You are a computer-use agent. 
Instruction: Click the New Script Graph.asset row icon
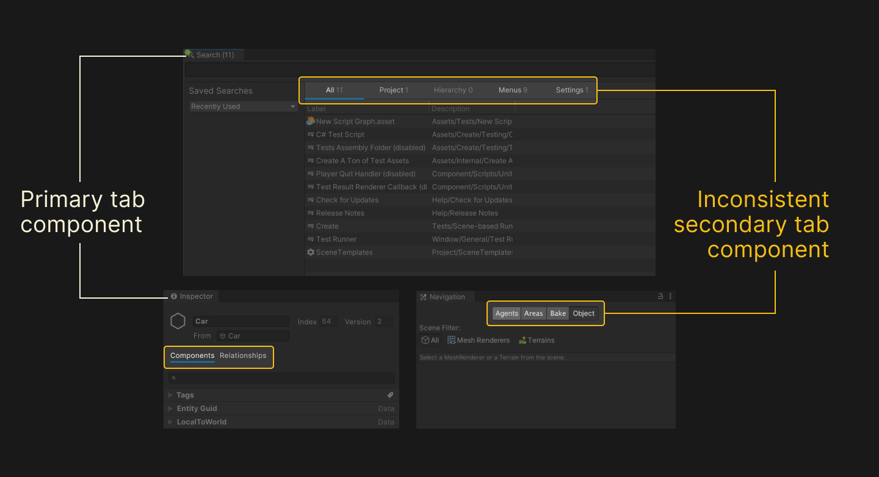[311, 121]
